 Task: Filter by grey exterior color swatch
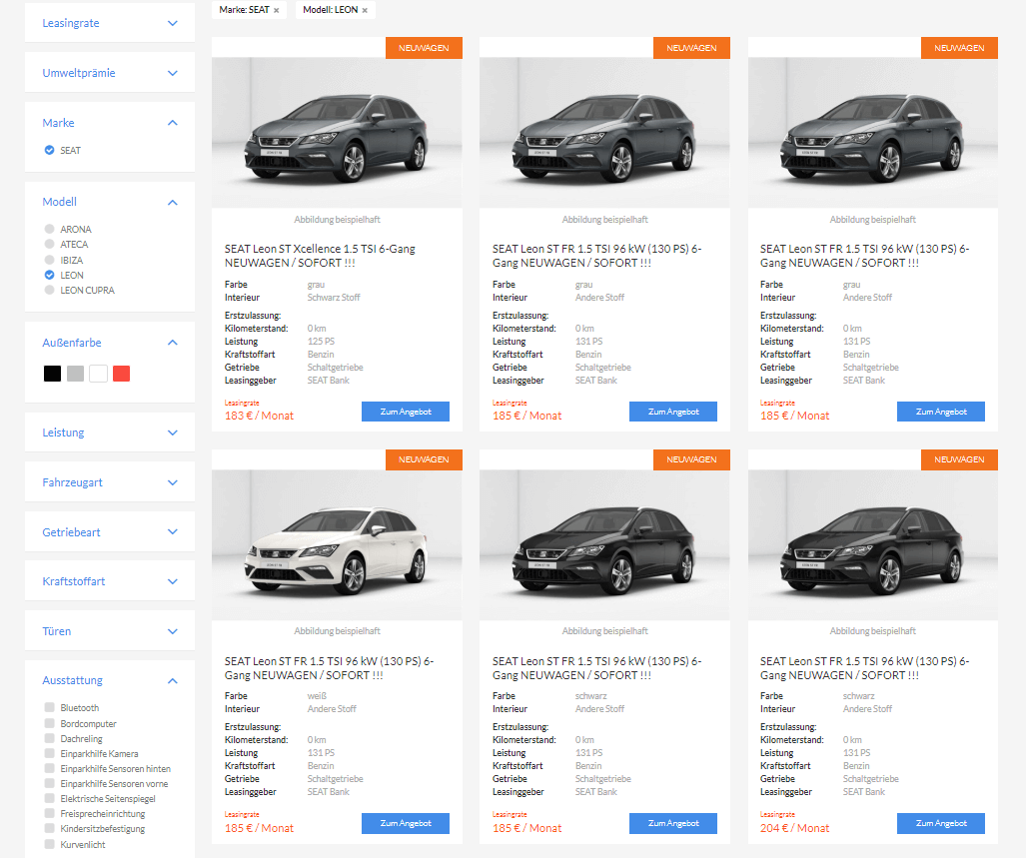[75, 374]
